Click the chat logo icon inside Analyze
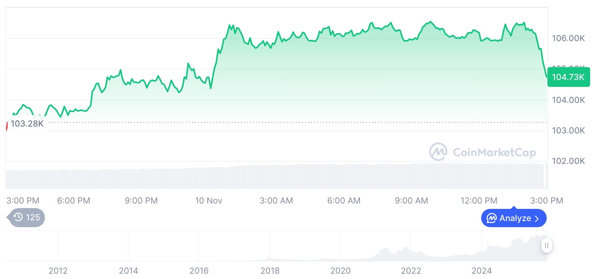Screen dimensions: 597x279 pyautogui.click(x=492, y=218)
